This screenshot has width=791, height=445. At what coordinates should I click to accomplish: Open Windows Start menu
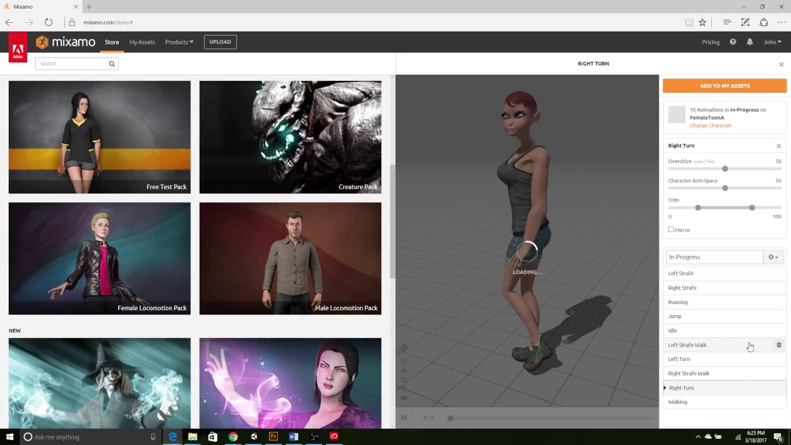[x=10, y=437]
